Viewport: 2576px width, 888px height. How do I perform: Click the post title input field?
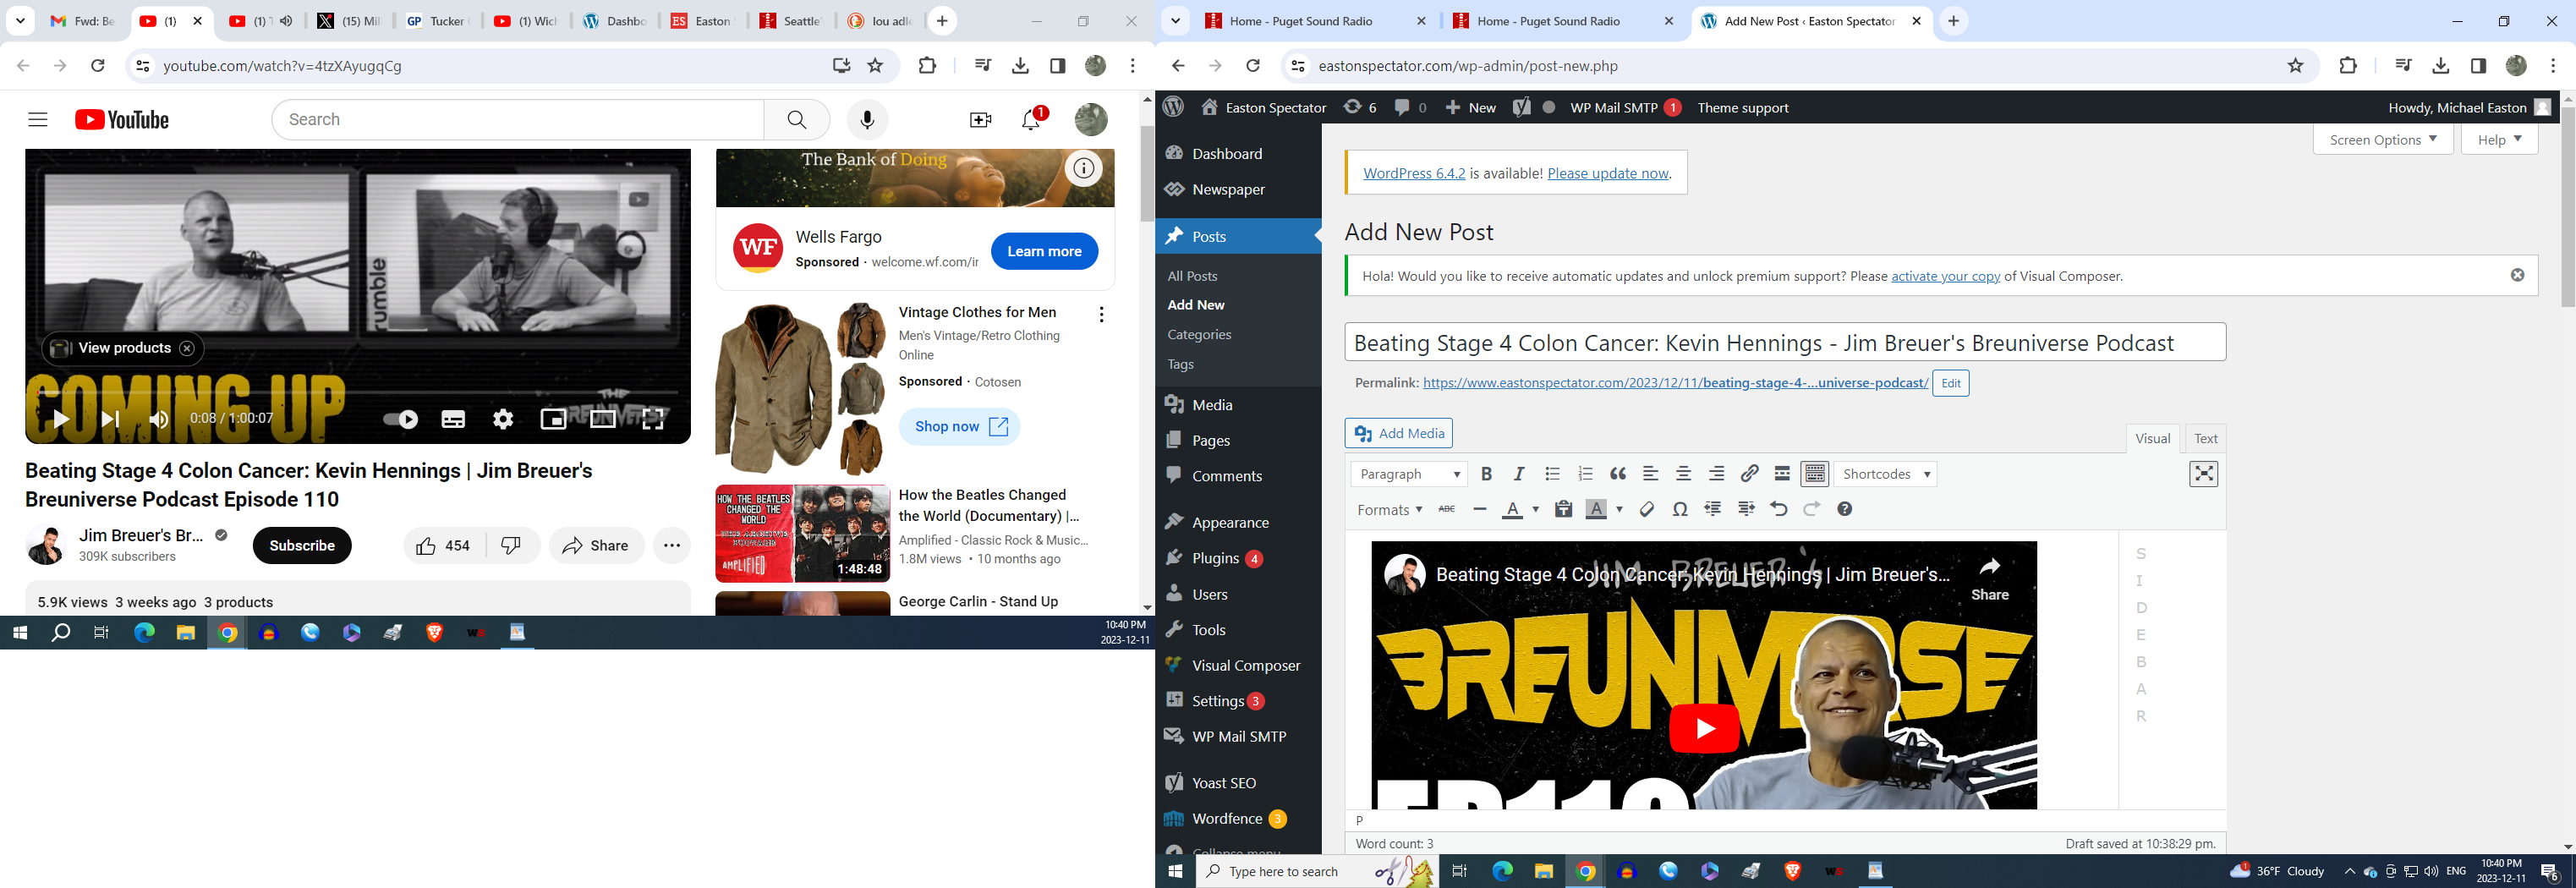1784,343
